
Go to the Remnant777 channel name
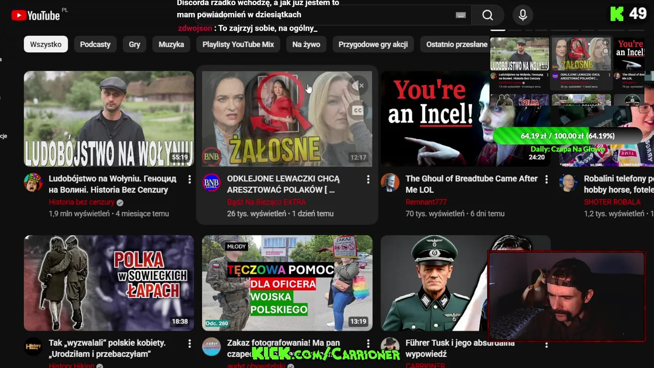click(426, 202)
